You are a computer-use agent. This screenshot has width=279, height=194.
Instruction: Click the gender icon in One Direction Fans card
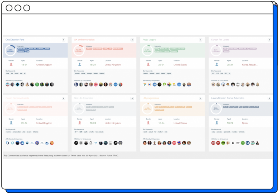point(11,64)
